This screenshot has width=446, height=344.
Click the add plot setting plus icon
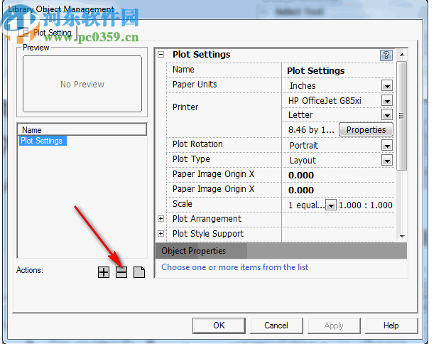pos(104,272)
